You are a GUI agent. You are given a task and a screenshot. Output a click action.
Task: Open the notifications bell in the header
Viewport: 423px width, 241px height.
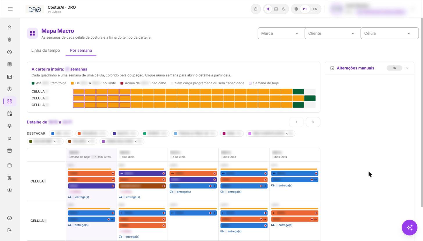click(x=256, y=9)
